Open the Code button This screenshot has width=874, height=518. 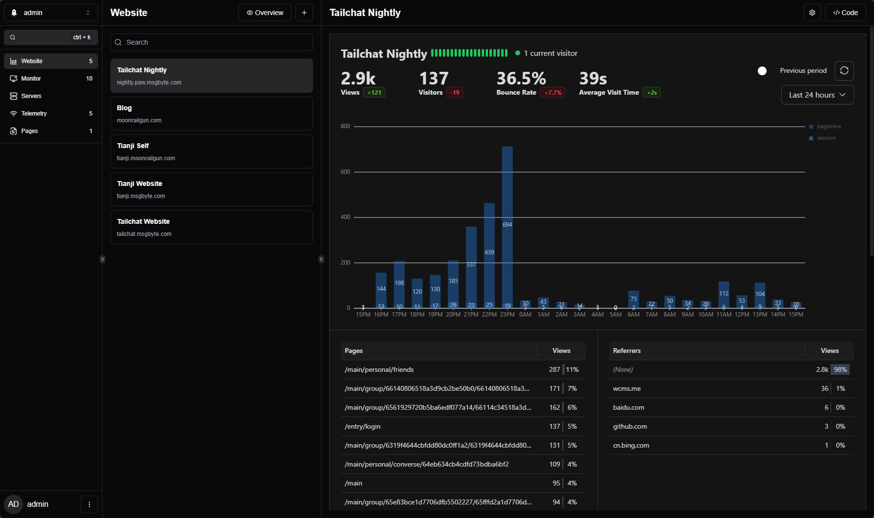point(845,13)
